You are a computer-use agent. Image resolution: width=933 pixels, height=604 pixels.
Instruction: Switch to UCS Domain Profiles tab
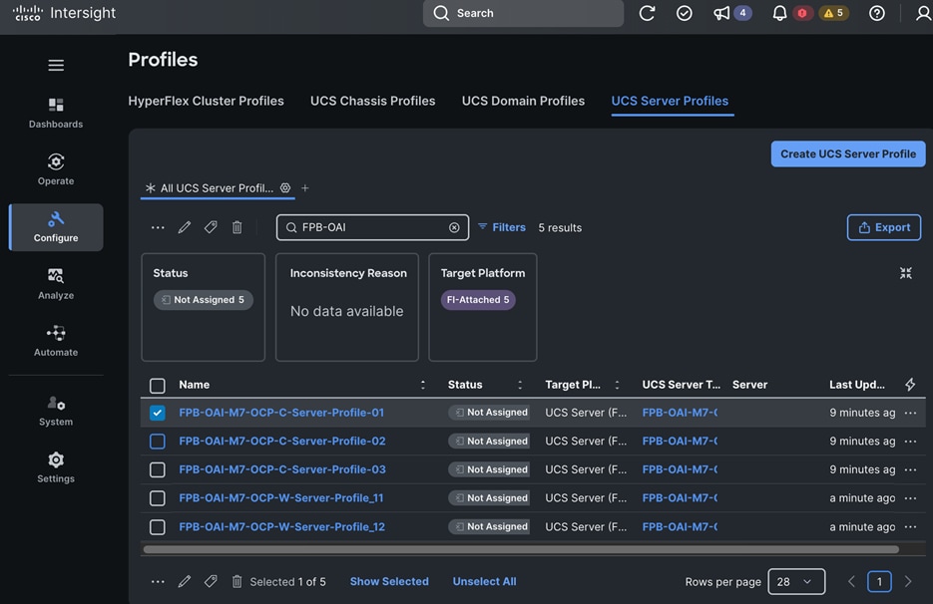point(523,101)
